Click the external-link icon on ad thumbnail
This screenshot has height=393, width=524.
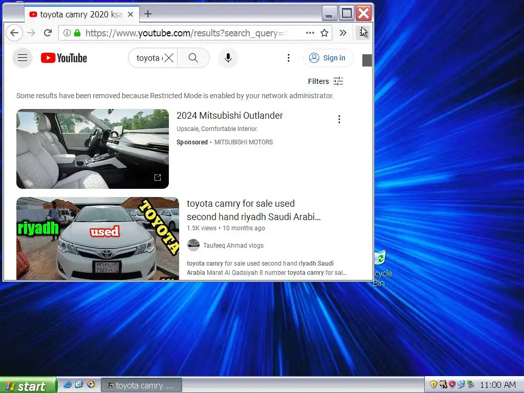tap(158, 178)
